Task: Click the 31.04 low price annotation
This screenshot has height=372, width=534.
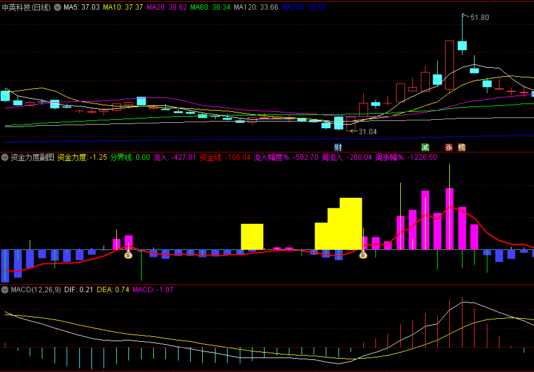Action: [368, 132]
